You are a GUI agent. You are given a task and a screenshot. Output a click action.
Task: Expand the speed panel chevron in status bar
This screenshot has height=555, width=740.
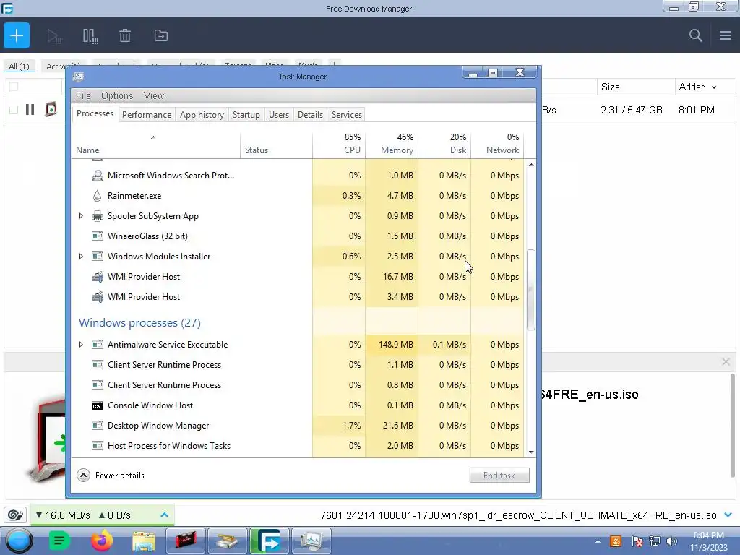(x=164, y=515)
